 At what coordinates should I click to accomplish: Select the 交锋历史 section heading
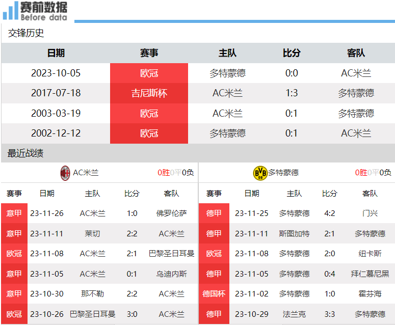coord(26,33)
